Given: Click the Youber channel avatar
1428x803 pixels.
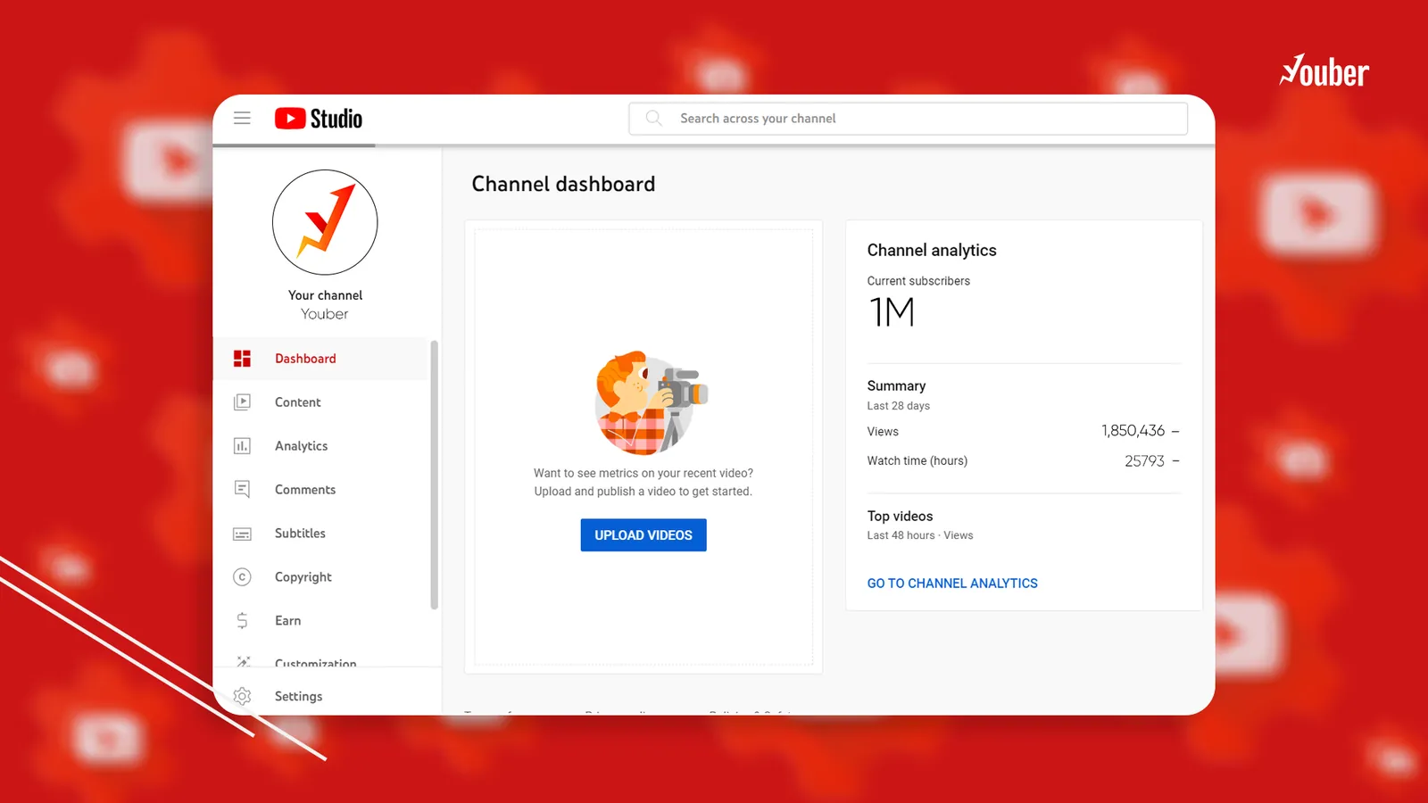Looking at the screenshot, I should pyautogui.click(x=325, y=222).
